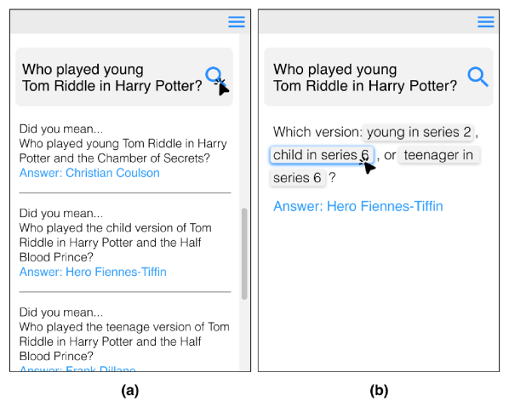Click the 'Which version:' prompt text
509x407 pixels.
pyautogui.click(x=317, y=132)
